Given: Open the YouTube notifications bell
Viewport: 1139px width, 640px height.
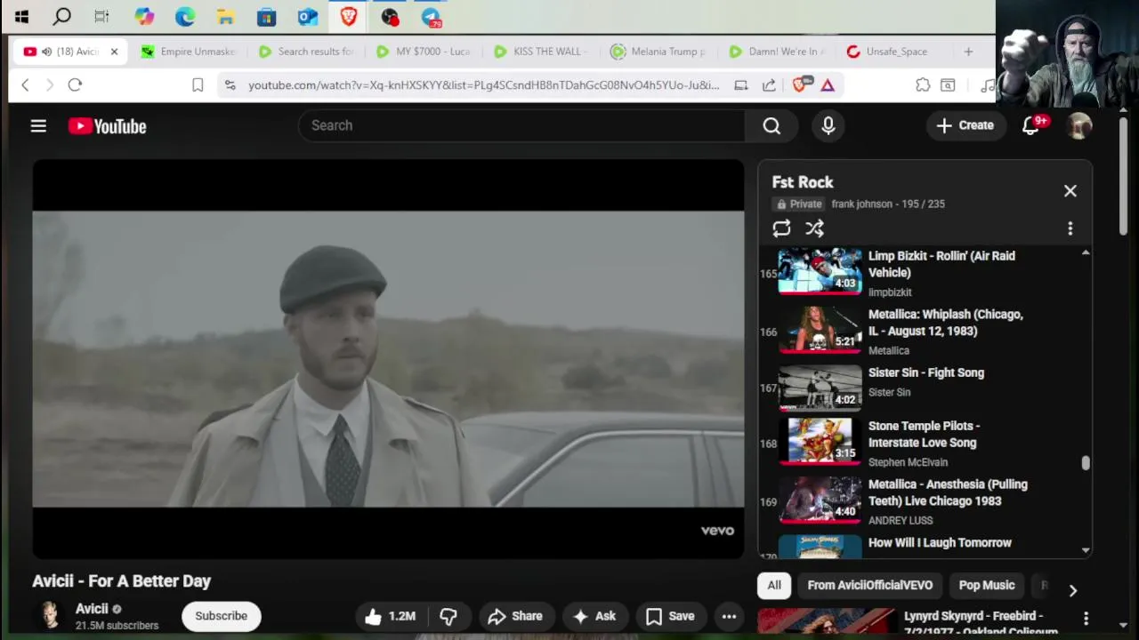Looking at the screenshot, I should pos(1030,125).
